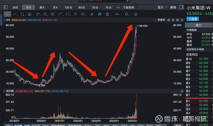Click the 总金额:662.12亿 label
This screenshot has width=213, height=126.
(x=24, y=91)
